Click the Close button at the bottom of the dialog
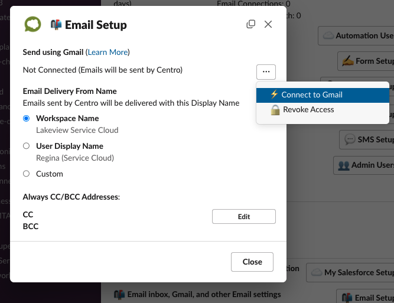 click(x=252, y=262)
